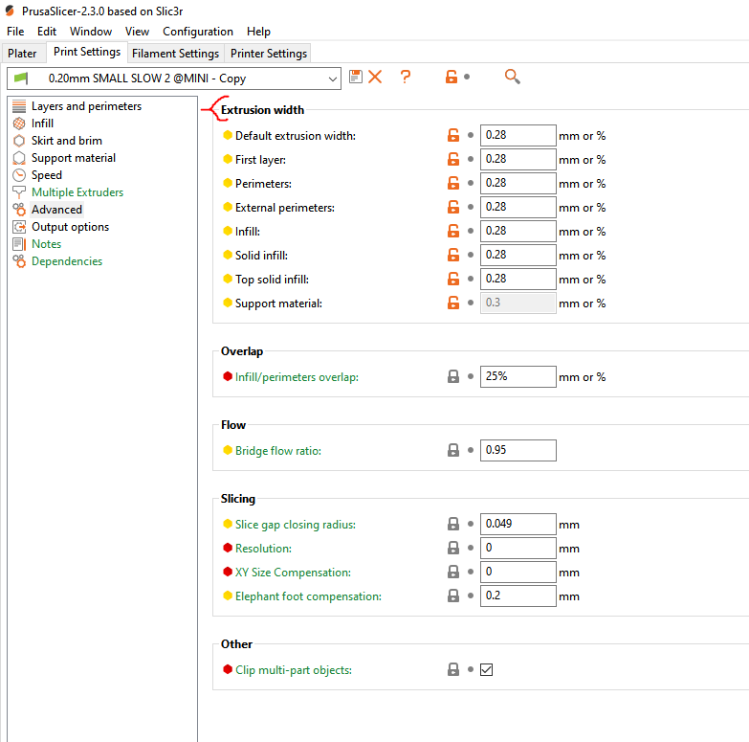Open the Edit menu
749x742 pixels.
[x=47, y=32]
